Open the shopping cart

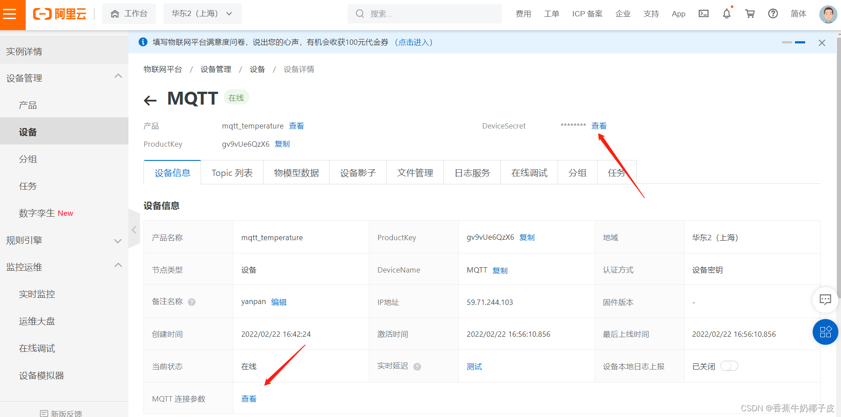[750, 14]
